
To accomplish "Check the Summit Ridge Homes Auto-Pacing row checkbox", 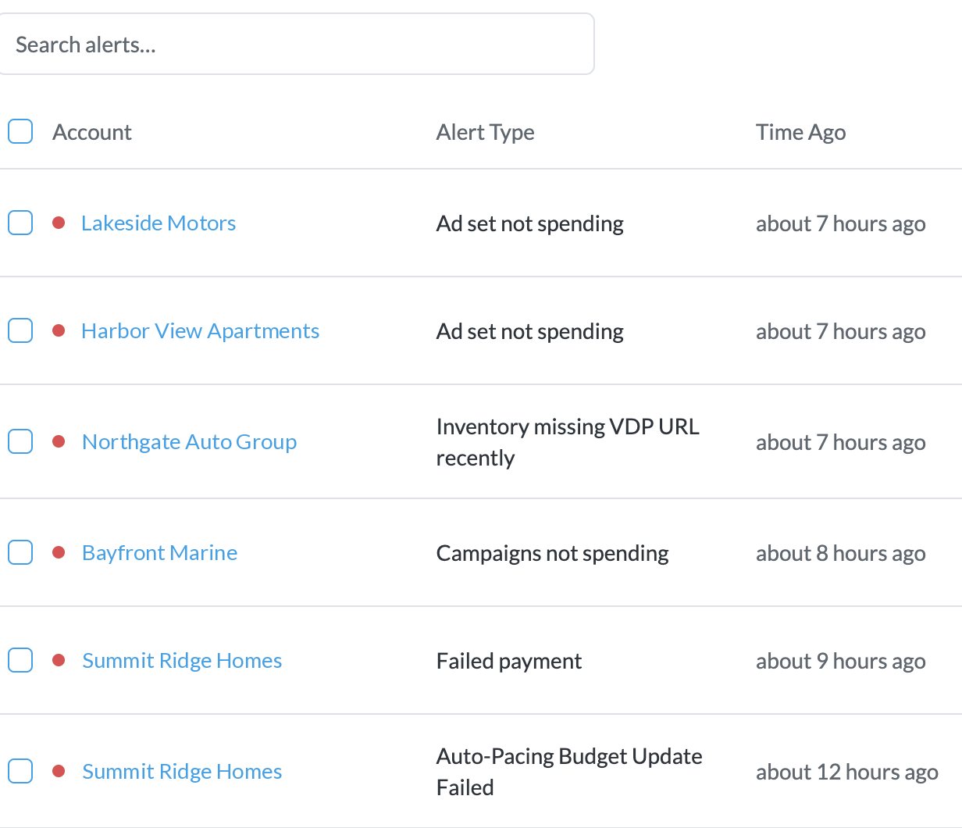I will tap(20, 771).
